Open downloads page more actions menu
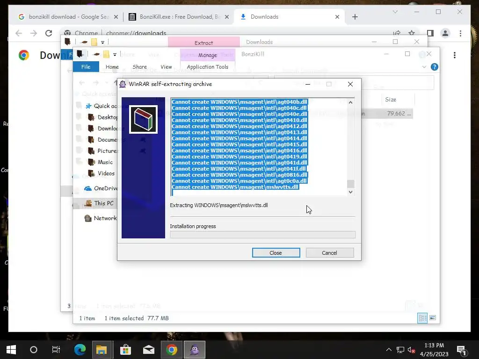This screenshot has width=479, height=359. coord(455,55)
